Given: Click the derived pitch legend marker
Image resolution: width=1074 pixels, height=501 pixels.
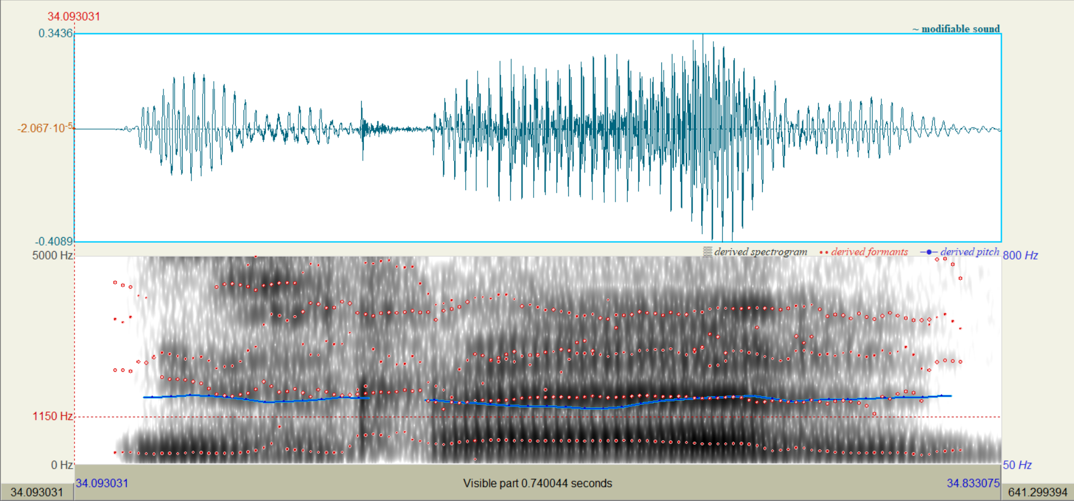Looking at the screenshot, I should pyautogui.click(x=928, y=252).
